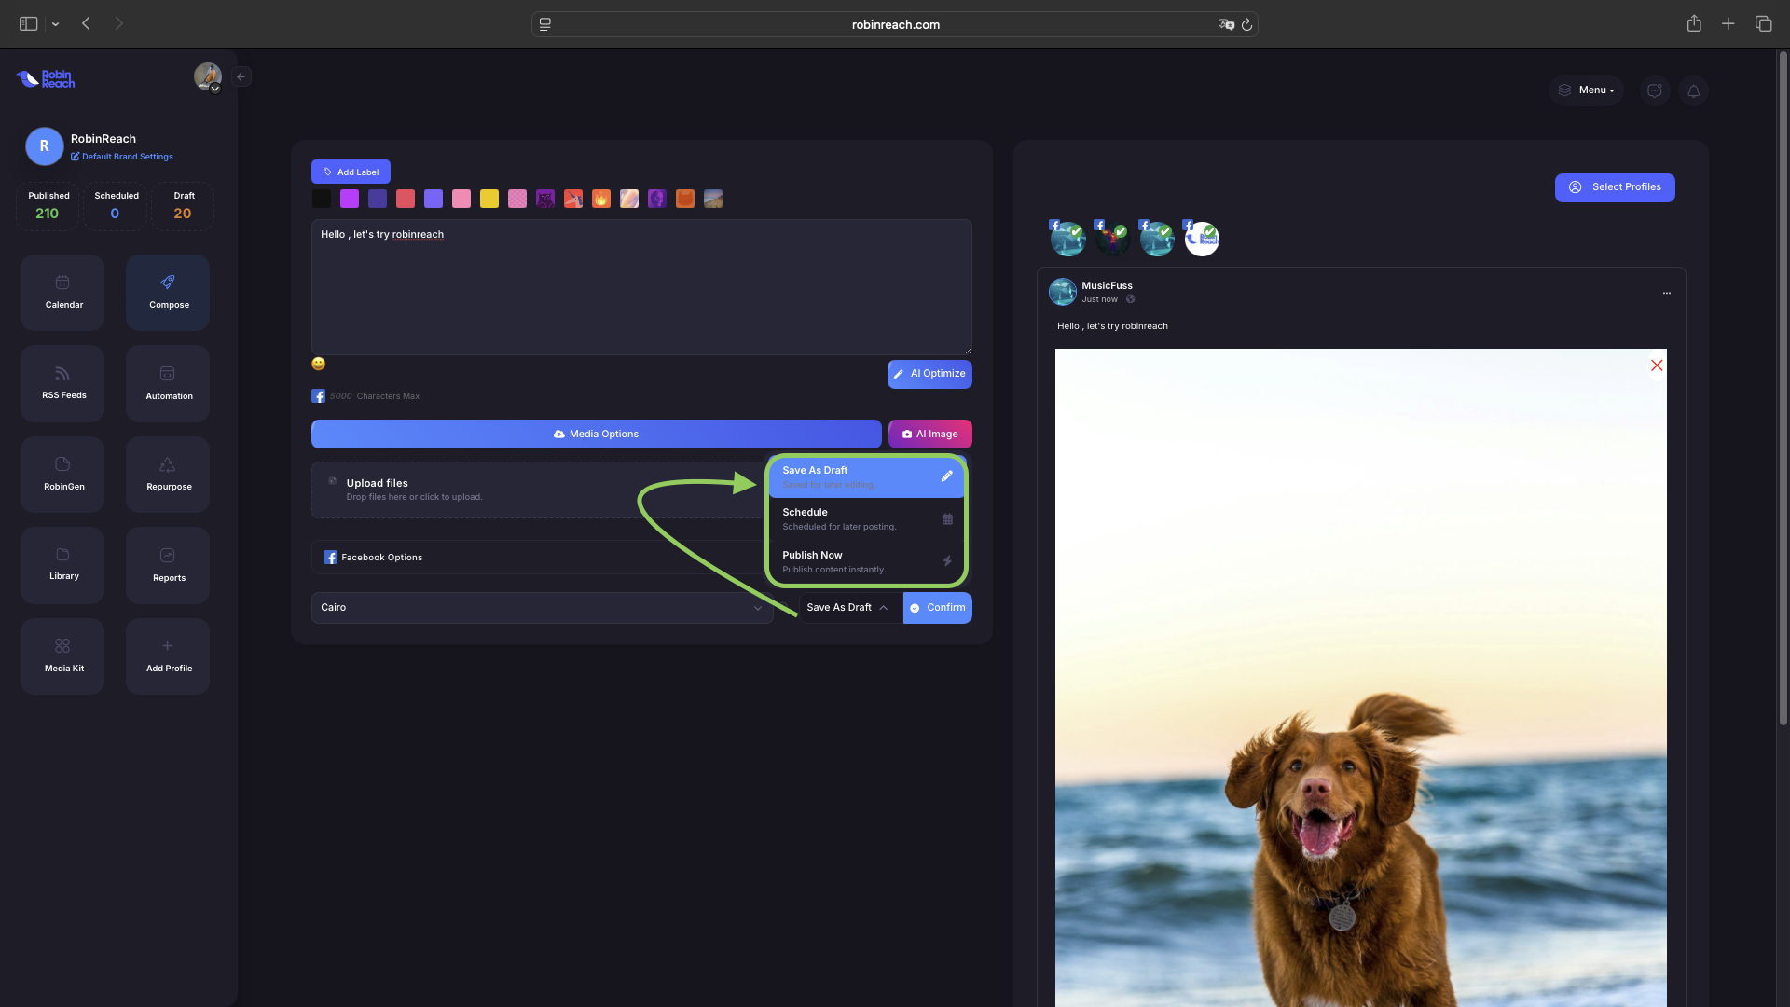
Task: Choose Schedule from the action menu
Action: (x=866, y=519)
